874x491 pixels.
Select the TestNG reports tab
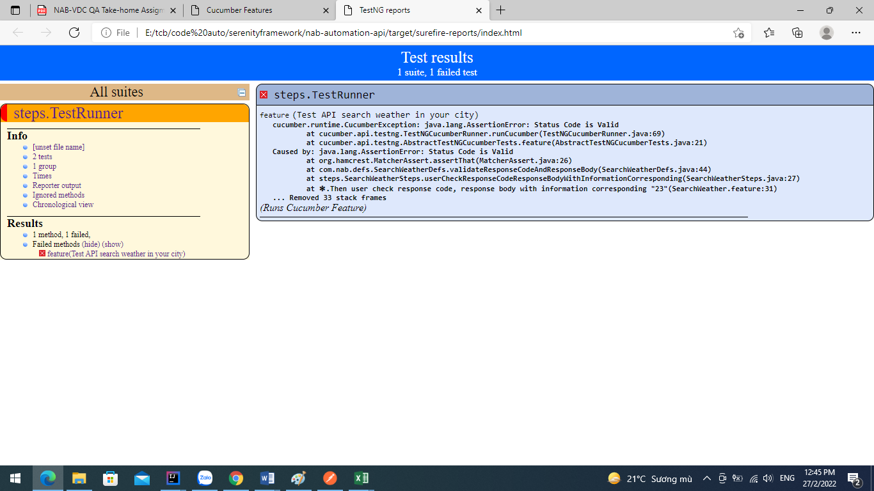[x=413, y=10]
